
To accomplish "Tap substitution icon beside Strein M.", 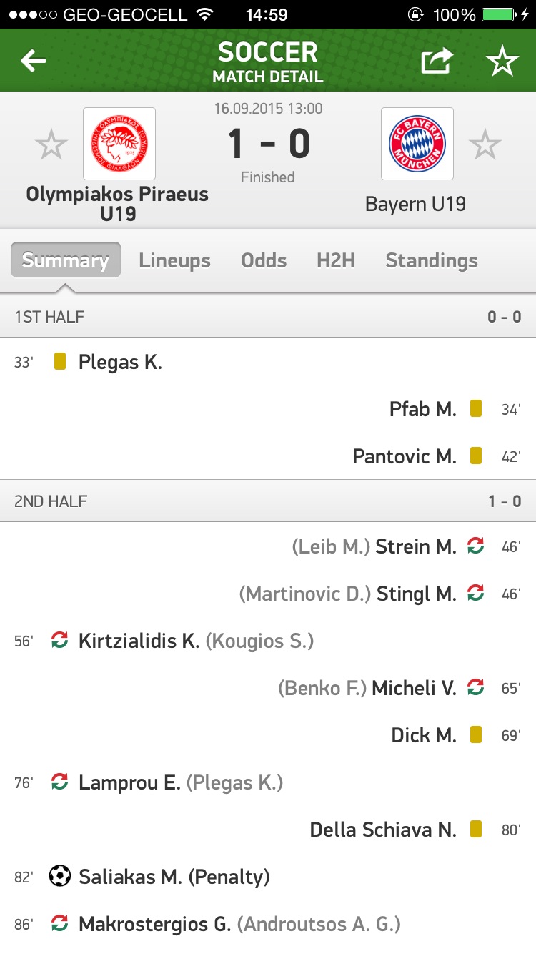I will click(475, 546).
